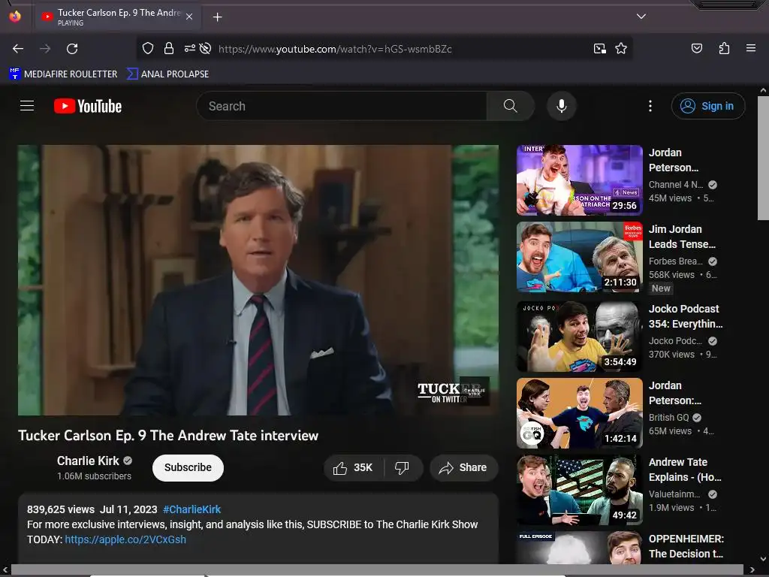
Task: Click the 'Jocko Podcast 354: Everythin...' title
Action: [686, 316]
